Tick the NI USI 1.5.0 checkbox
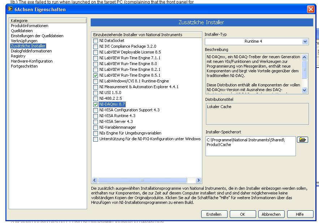This screenshot has width=319, height=223. coord(95,93)
